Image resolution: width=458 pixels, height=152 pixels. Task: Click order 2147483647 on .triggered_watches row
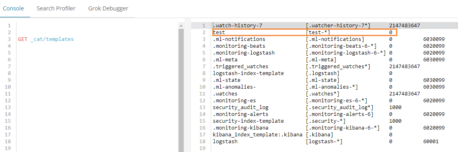[405, 67]
